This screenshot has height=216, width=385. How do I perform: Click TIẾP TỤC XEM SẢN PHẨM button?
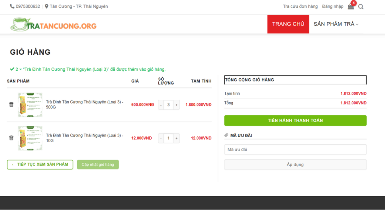pos(40,165)
